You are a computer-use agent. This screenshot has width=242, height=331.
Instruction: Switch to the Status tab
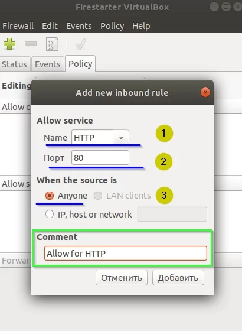click(x=14, y=64)
